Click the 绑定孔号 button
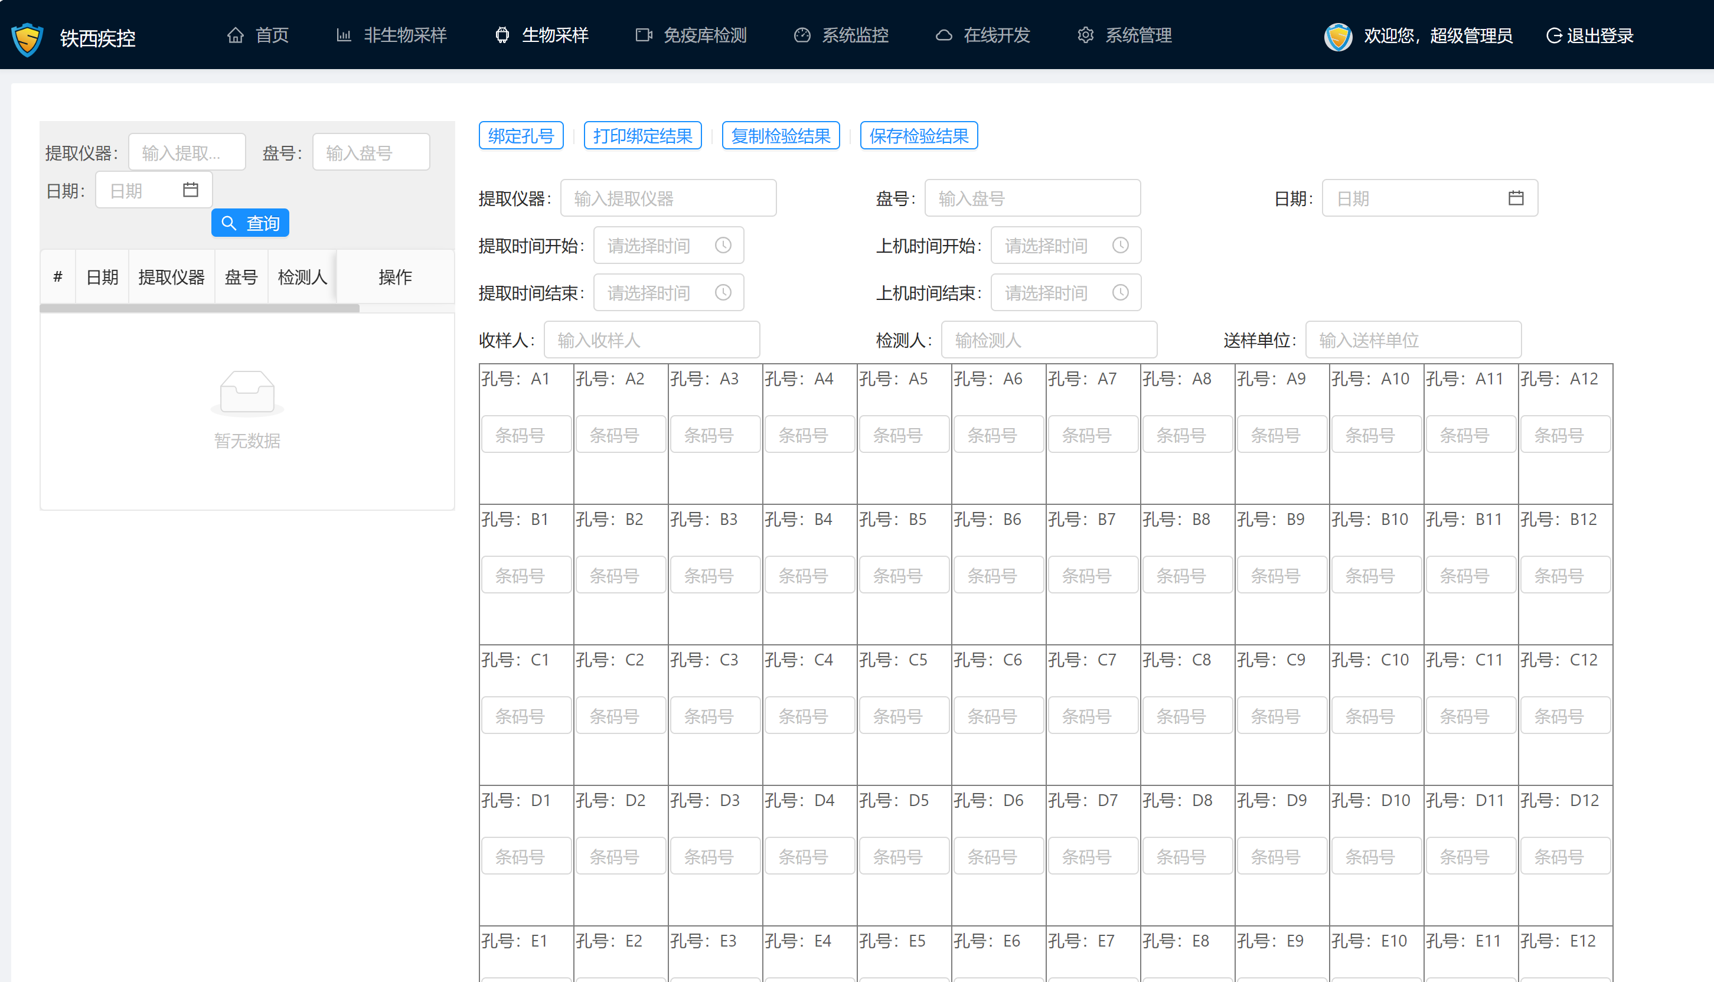The height and width of the screenshot is (982, 1714). tap(521, 136)
